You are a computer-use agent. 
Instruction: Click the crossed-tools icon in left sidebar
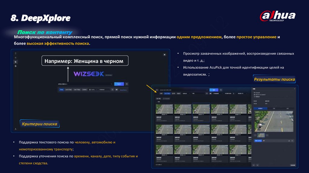click(16, 58)
